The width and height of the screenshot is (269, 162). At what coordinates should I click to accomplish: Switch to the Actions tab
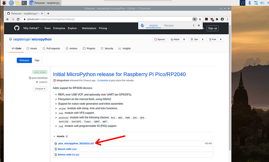[72, 48]
